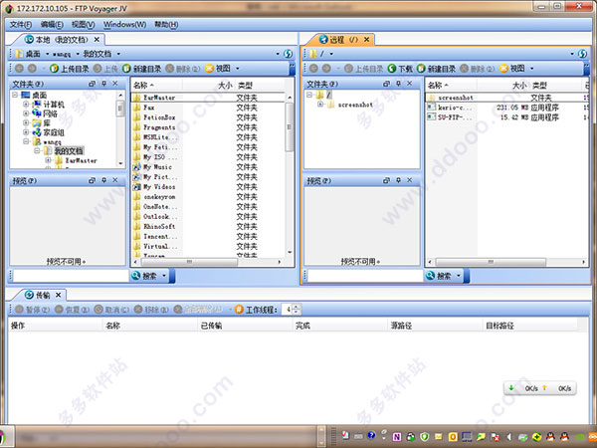Open remote 视图 dropdown arrow
Viewport: 597px width, 448px height.
pyautogui.click(x=532, y=69)
